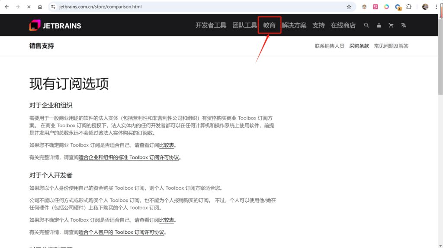The image size is (443, 248).
Task: Open the browser home page icon
Action: (40, 7)
